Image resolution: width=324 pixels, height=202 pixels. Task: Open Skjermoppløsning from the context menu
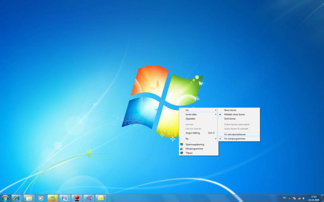pyautogui.click(x=198, y=144)
